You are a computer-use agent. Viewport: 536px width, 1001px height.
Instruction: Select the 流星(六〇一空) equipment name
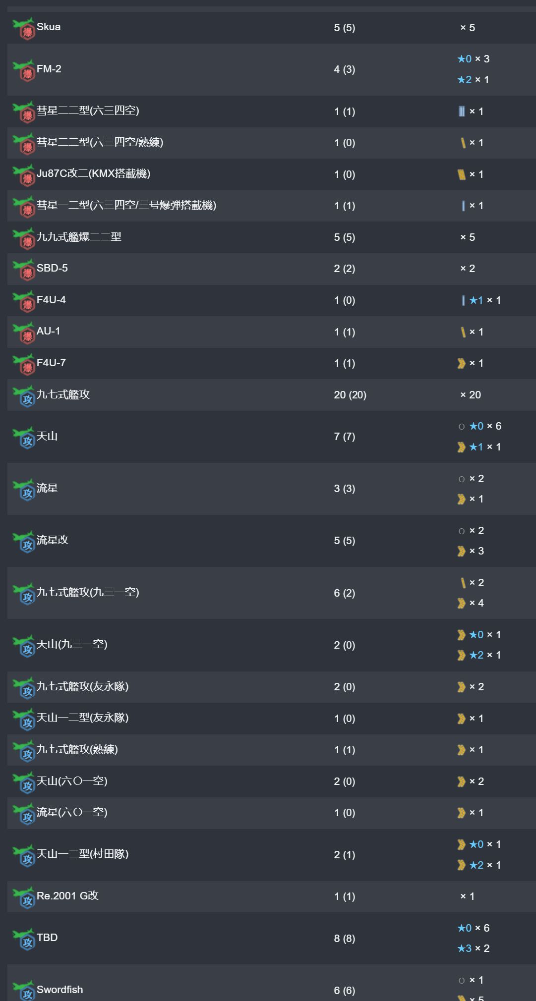(72, 812)
